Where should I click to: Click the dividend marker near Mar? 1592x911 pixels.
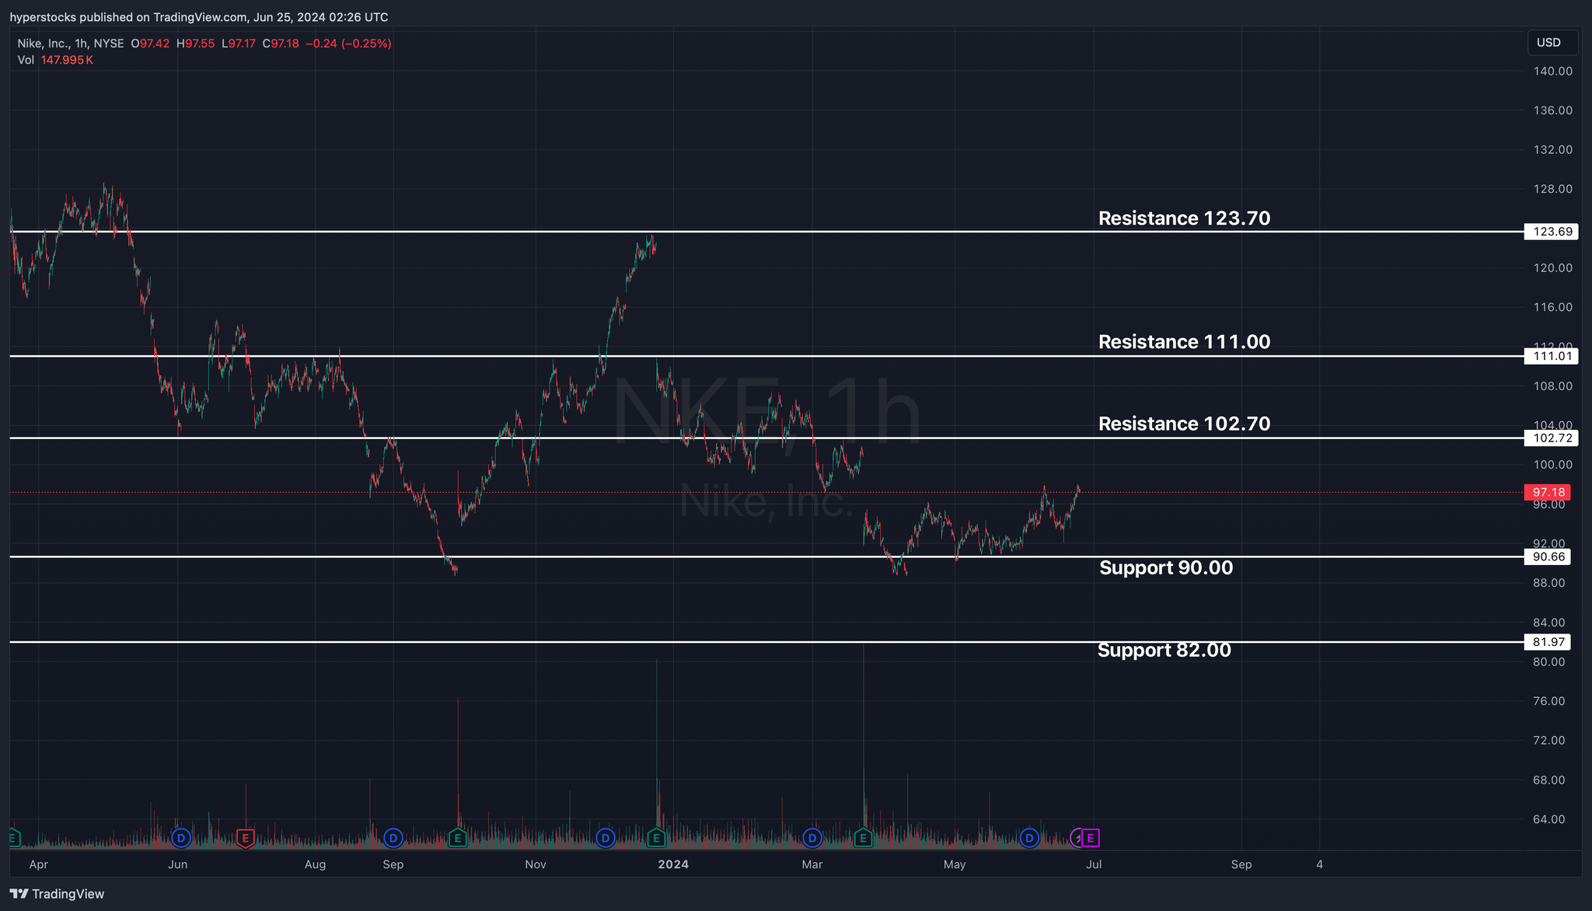[x=812, y=838]
